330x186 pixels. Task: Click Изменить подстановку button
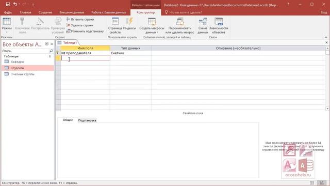click(x=85, y=31)
